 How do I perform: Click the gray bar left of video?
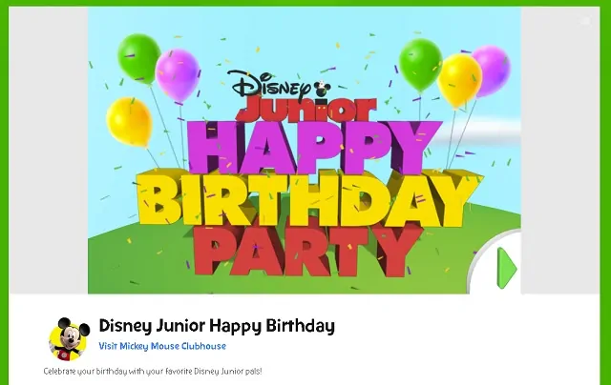[x=49, y=151]
